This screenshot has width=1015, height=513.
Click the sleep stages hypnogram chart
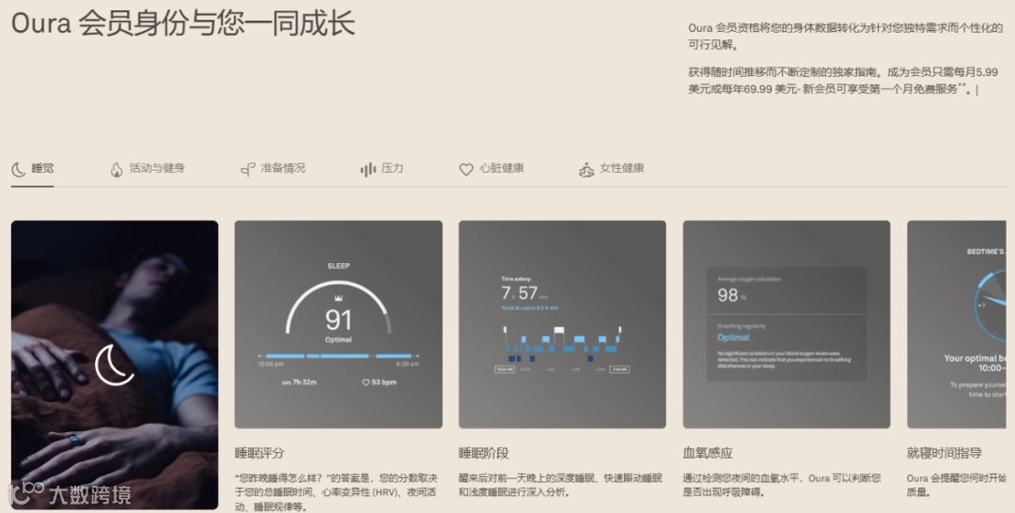click(562, 344)
